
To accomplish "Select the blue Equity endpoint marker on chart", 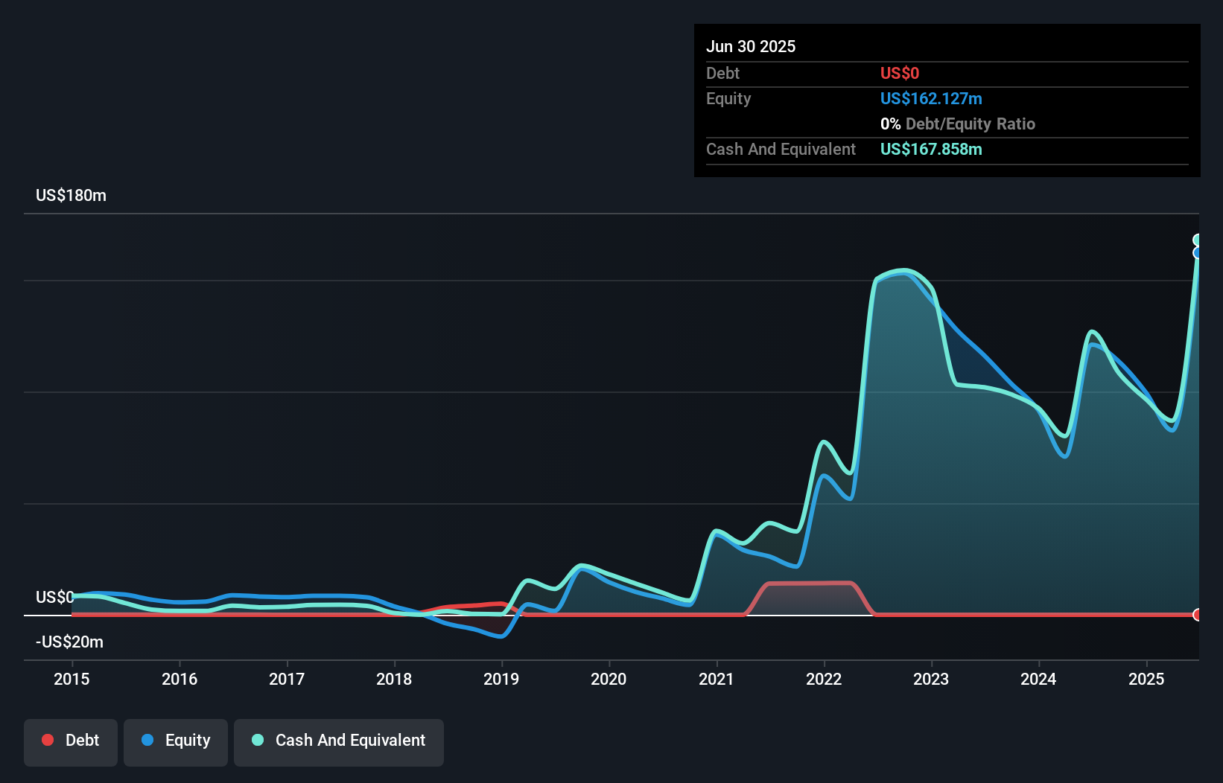I will pos(1198,253).
